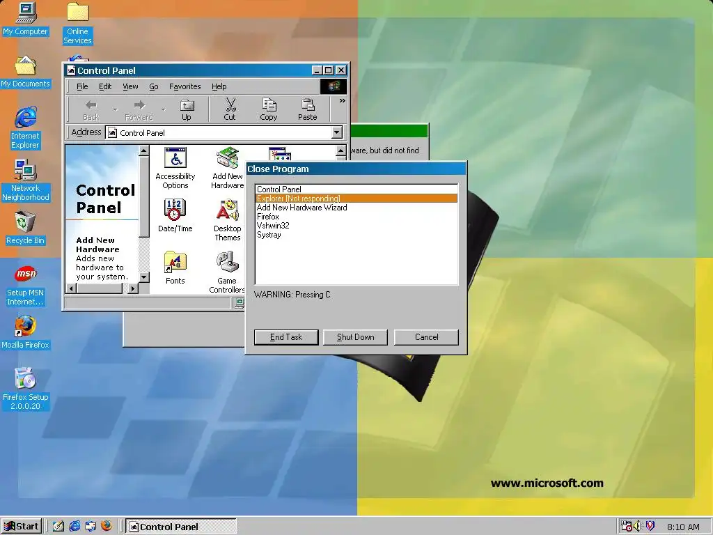Open the Fonts folder icon

click(175, 268)
